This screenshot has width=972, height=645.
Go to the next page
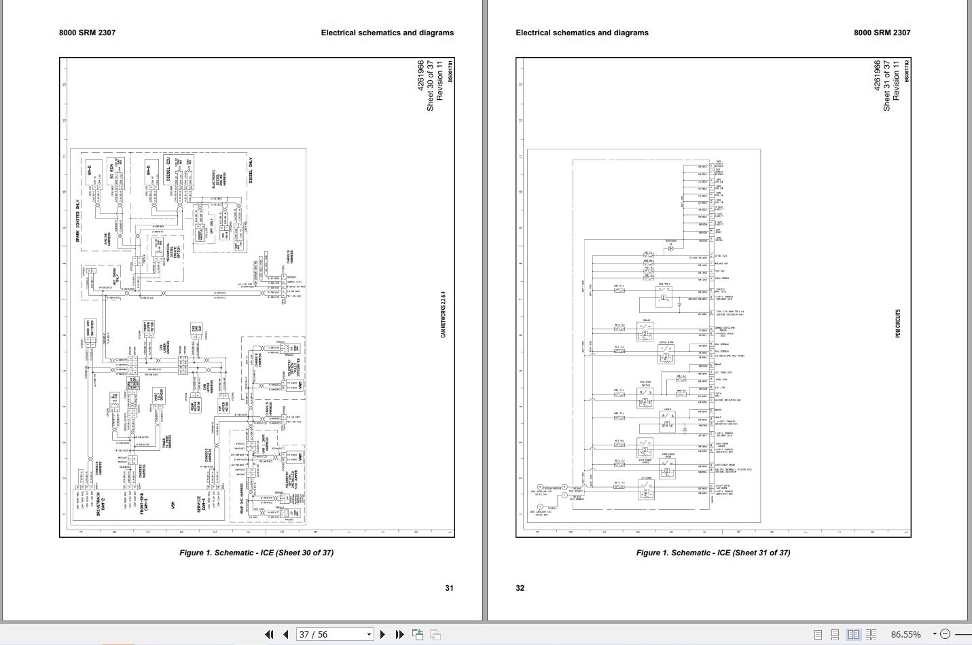pos(382,634)
